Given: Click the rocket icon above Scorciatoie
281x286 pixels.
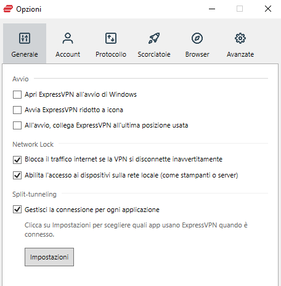Looking at the screenshot, I should pyautogui.click(x=154, y=38).
